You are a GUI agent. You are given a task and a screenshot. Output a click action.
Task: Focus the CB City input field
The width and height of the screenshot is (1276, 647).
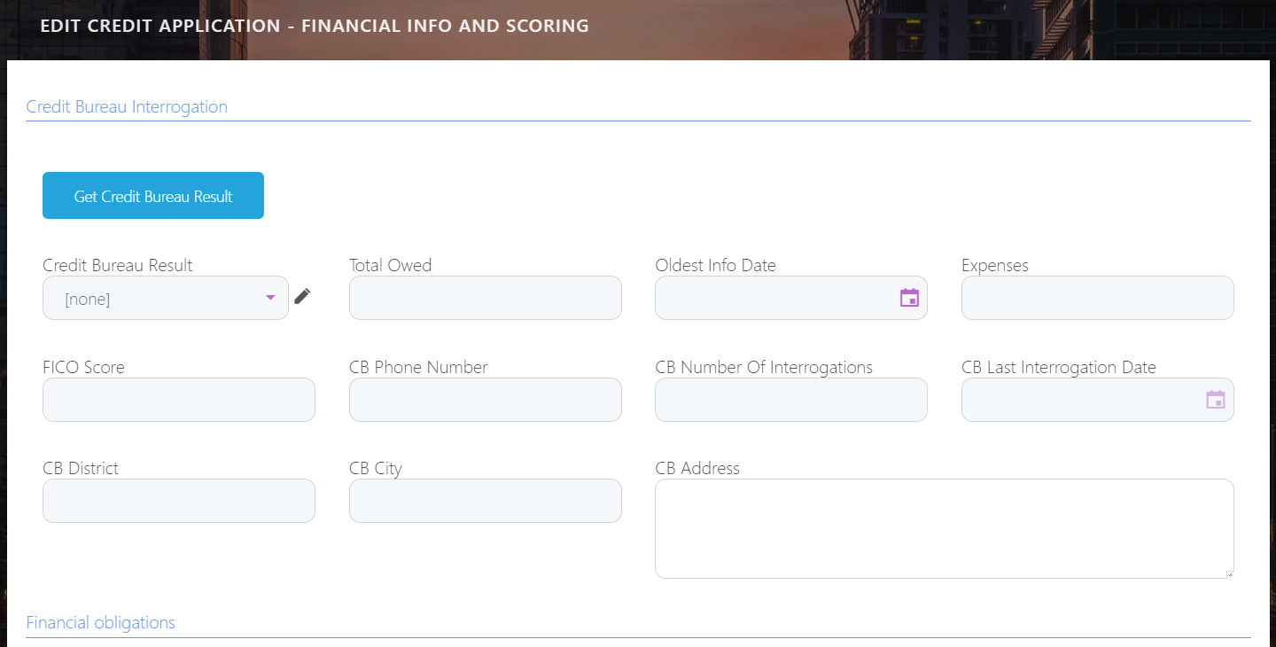[485, 501]
